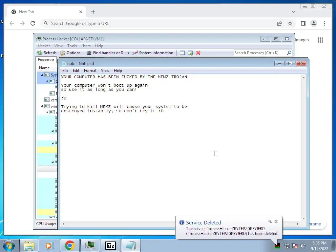Open the Google apps grid icon
336x252 pixels.
tap(320, 40)
